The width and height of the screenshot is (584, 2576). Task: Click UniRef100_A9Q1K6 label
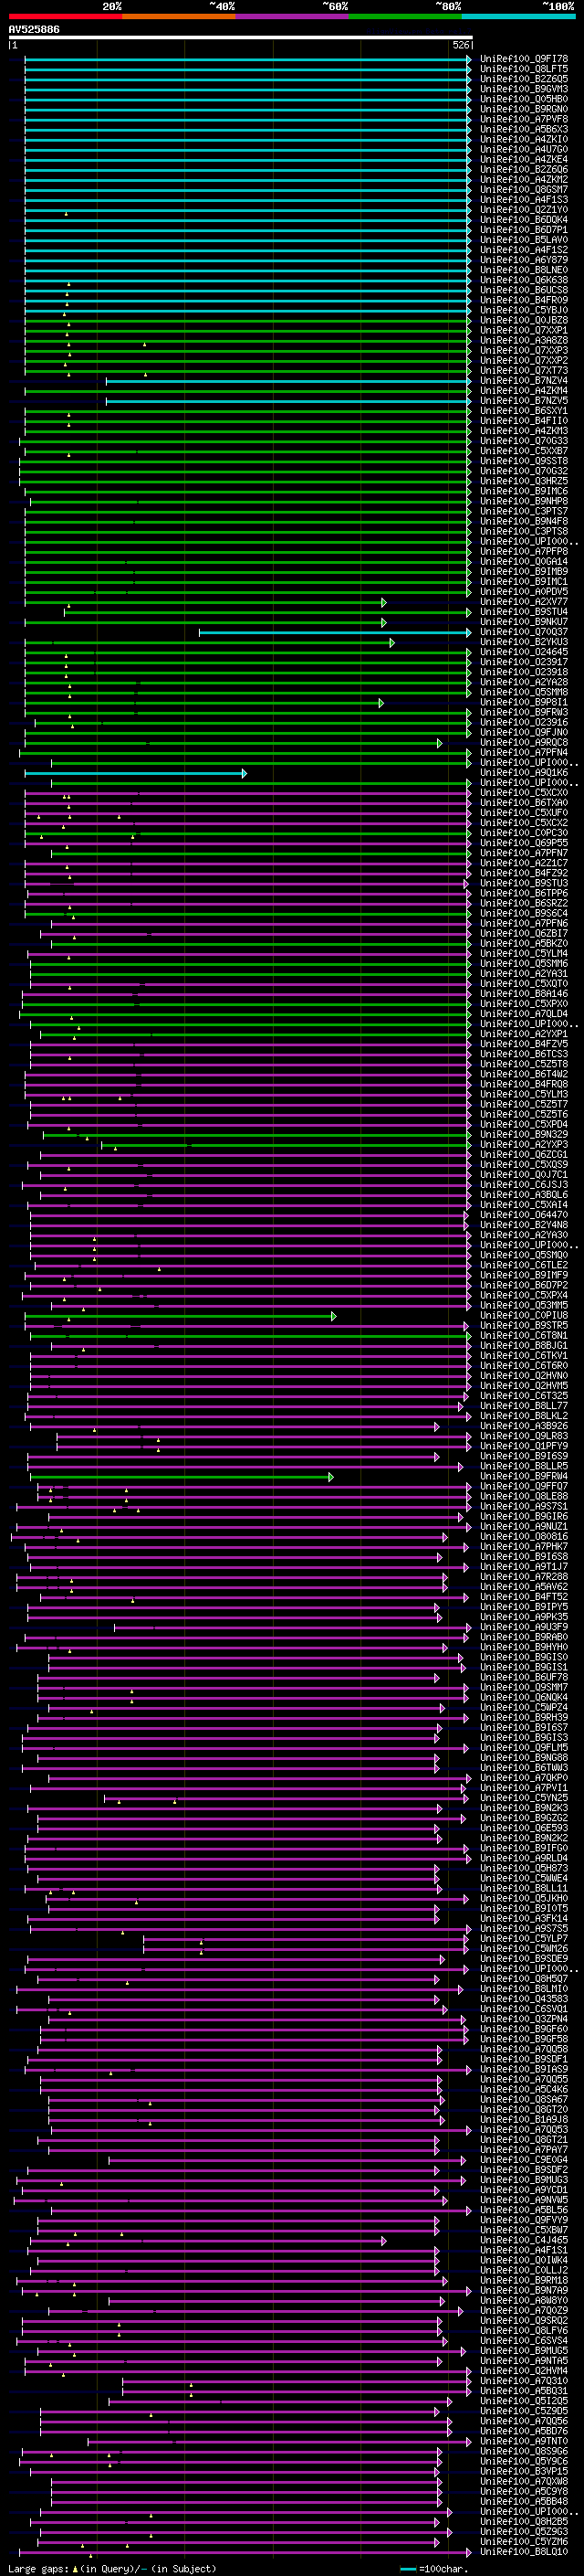(524, 773)
